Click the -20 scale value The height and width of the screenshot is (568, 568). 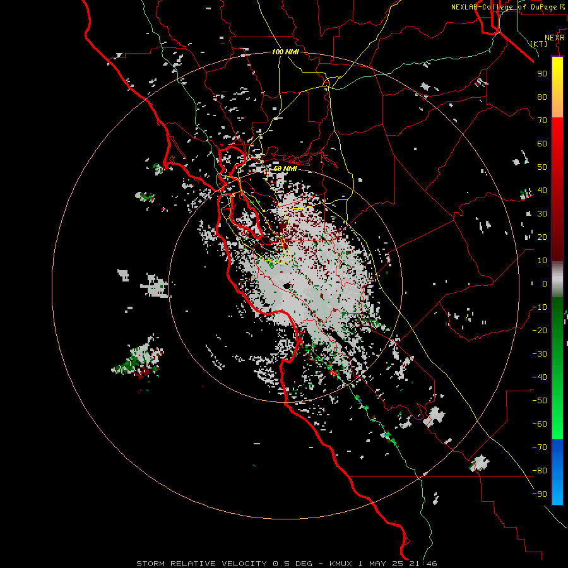click(x=540, y=330)
